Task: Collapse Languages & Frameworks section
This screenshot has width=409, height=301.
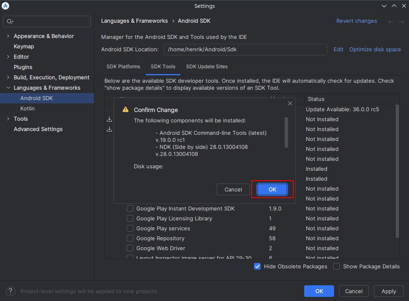Action: tap(8, 88)
